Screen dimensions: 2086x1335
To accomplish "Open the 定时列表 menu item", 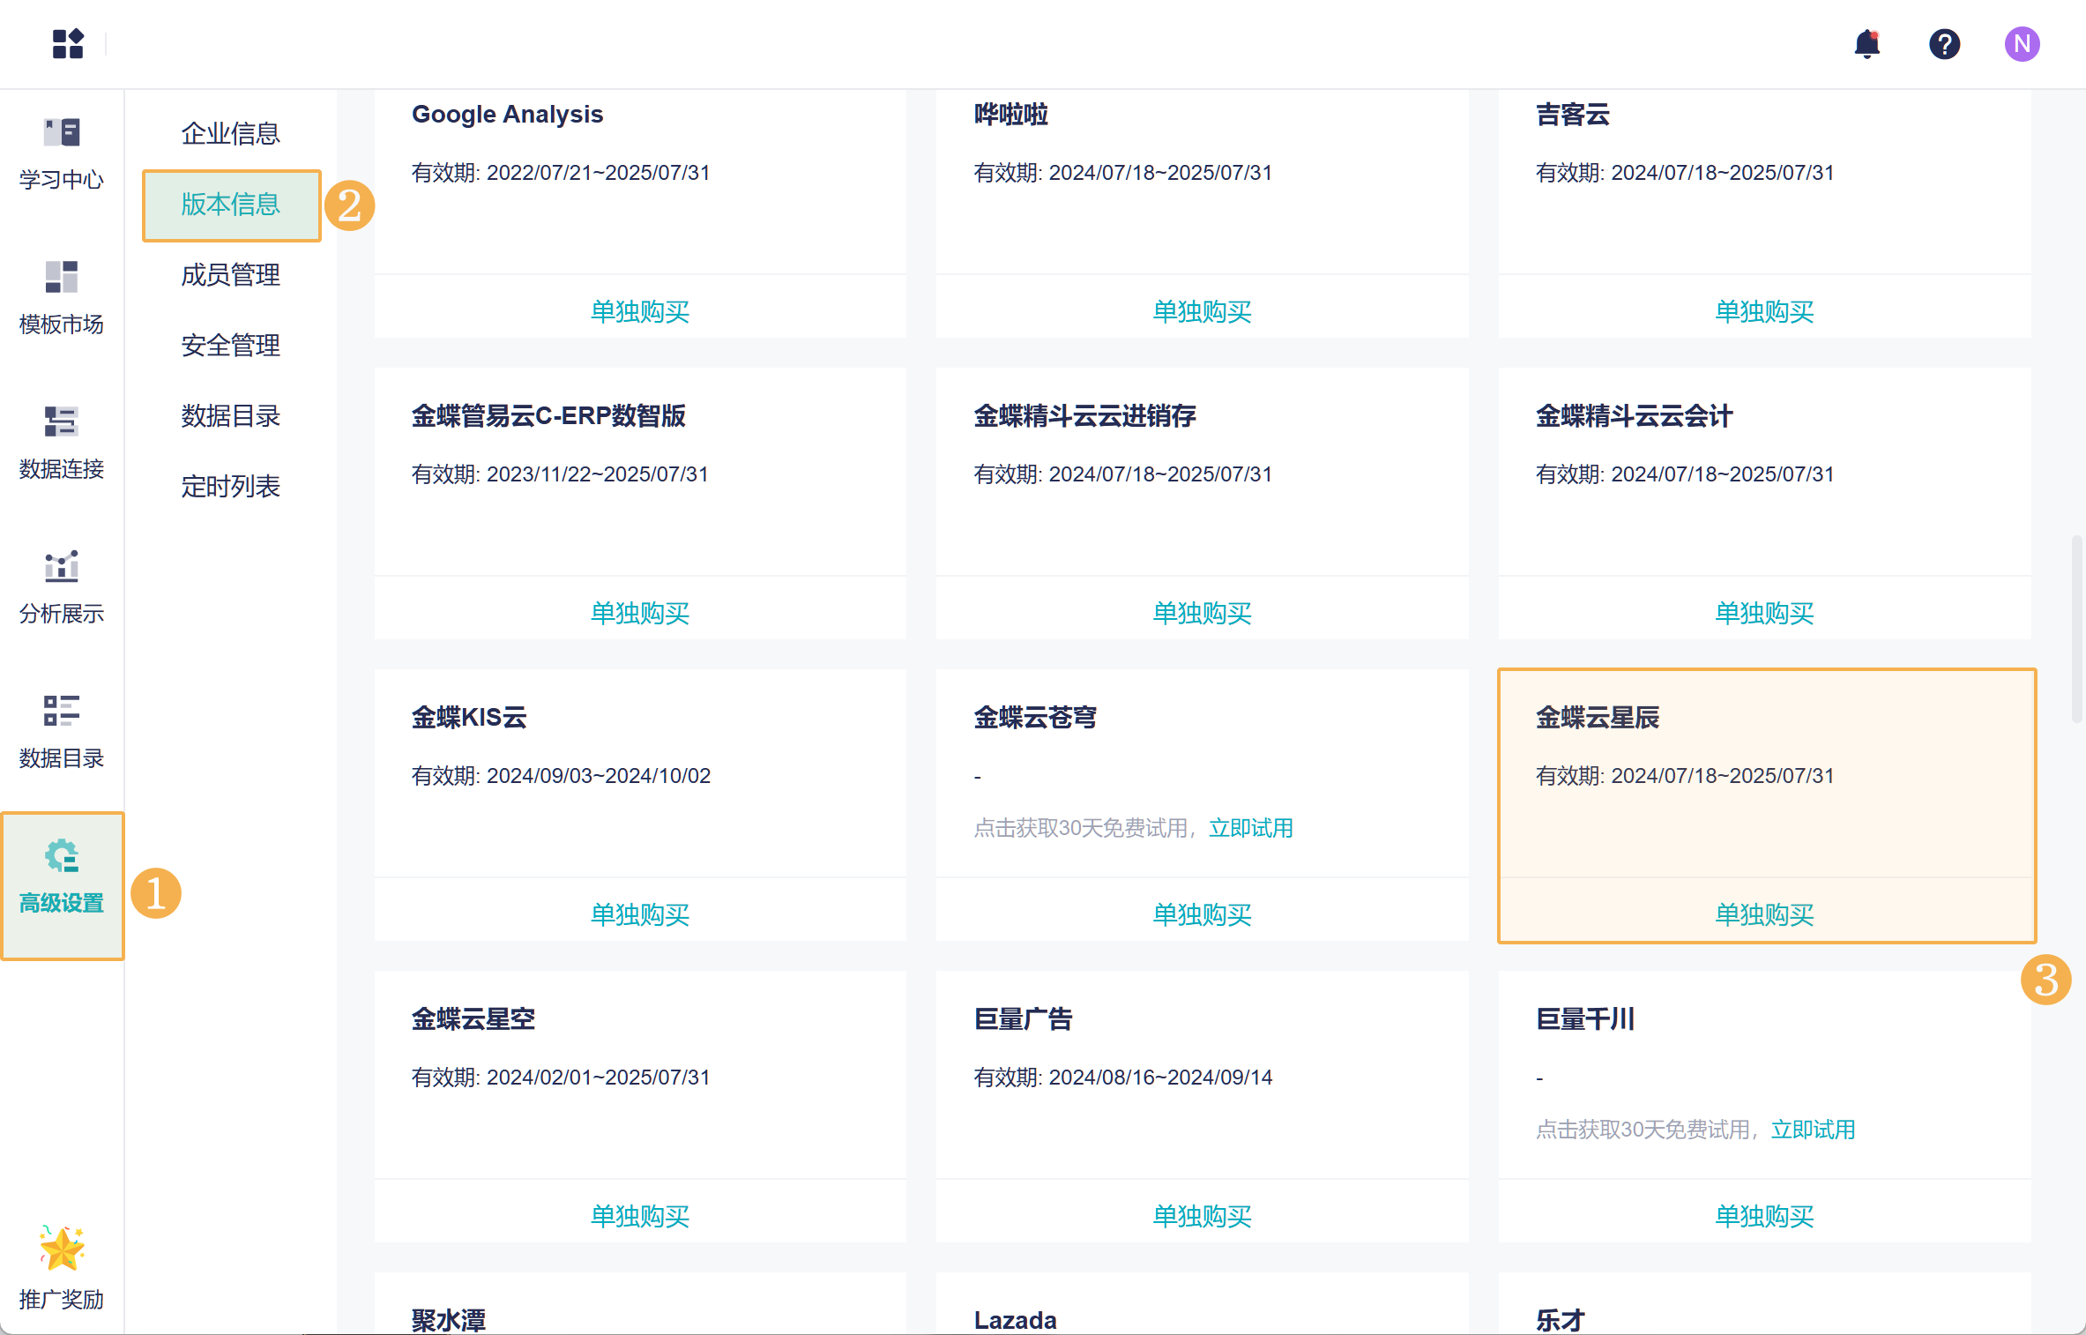I will point(230,487).
